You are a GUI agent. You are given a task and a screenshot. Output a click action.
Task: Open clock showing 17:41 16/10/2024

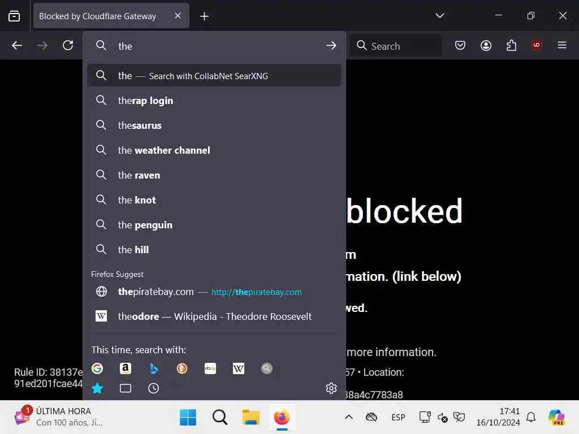tap(498, 417)
